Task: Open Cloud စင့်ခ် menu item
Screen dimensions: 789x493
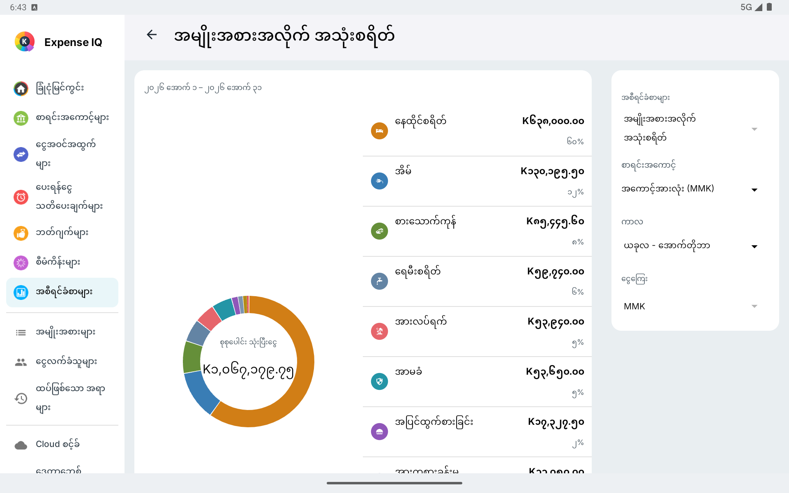Action: click(62, 445)
